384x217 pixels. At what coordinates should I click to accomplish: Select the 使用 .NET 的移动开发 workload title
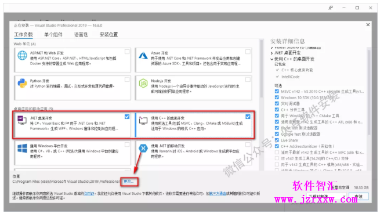(x=168, y=146)
